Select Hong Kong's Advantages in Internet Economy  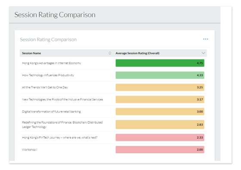52,63
